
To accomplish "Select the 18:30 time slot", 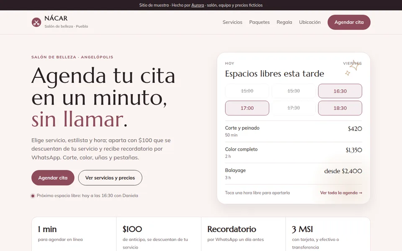I will (340, 108).
